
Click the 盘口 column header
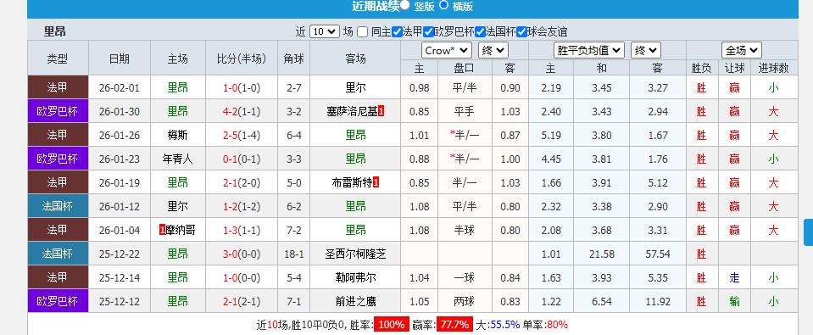tap(465, 68)
